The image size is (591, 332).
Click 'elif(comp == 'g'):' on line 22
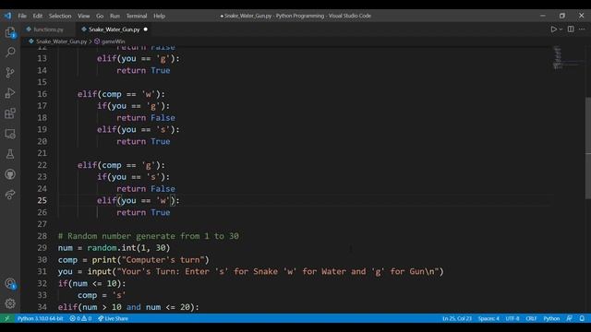click(121, 165)
